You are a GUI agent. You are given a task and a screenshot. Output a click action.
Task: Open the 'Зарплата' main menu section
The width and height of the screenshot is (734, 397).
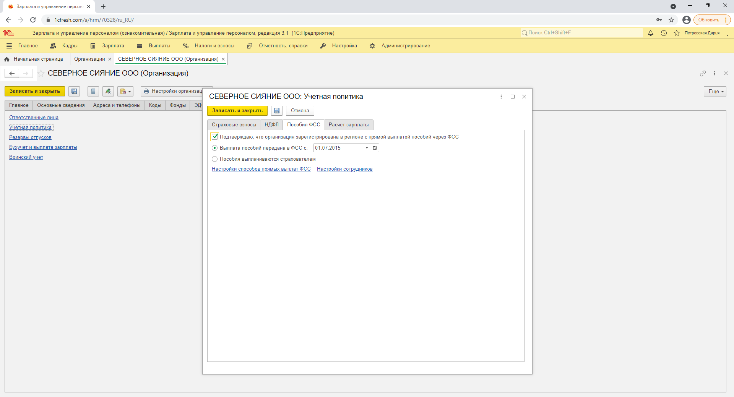click(x=113, y=46)
